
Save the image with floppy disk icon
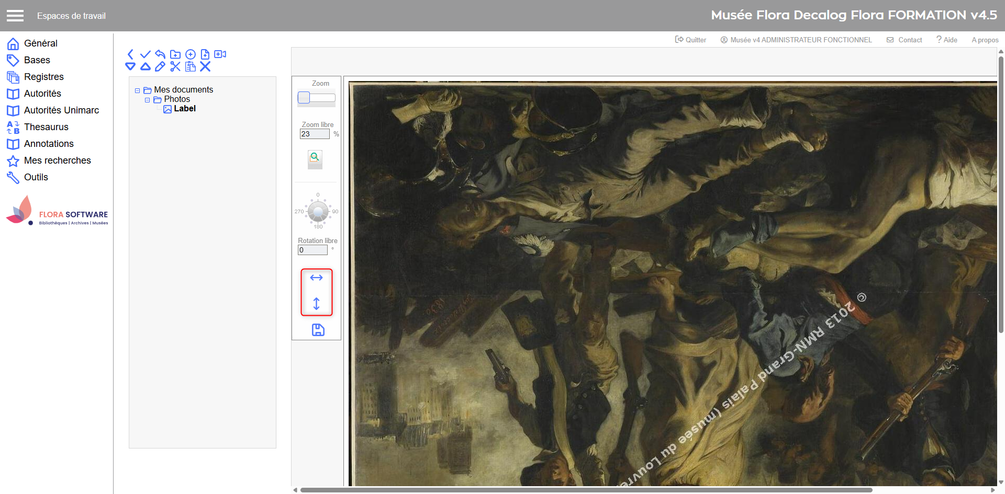pos(318,330)
